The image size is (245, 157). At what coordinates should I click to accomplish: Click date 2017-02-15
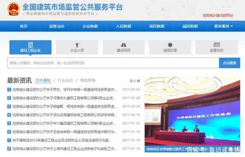pyautogui.click(x=131, y=115)
